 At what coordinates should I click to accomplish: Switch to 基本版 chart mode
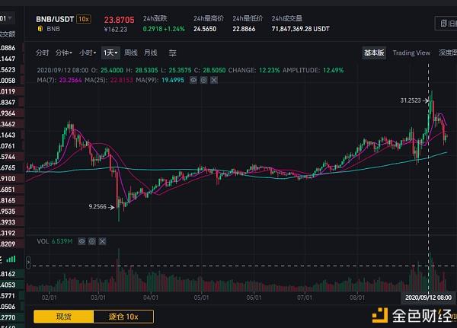(374, 53)
